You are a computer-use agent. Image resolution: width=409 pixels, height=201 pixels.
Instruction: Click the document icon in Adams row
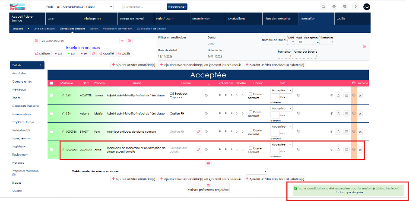point(338,114)
